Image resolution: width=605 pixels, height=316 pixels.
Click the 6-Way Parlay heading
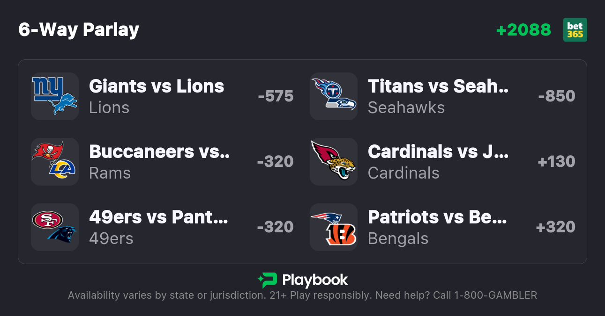tap(79, 30)
